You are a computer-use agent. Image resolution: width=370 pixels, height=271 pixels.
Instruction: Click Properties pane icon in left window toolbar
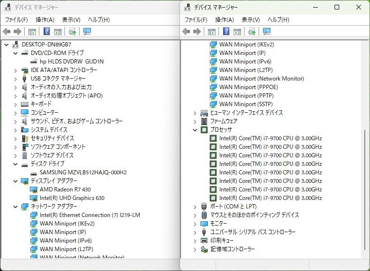click(x=58, y=32)
